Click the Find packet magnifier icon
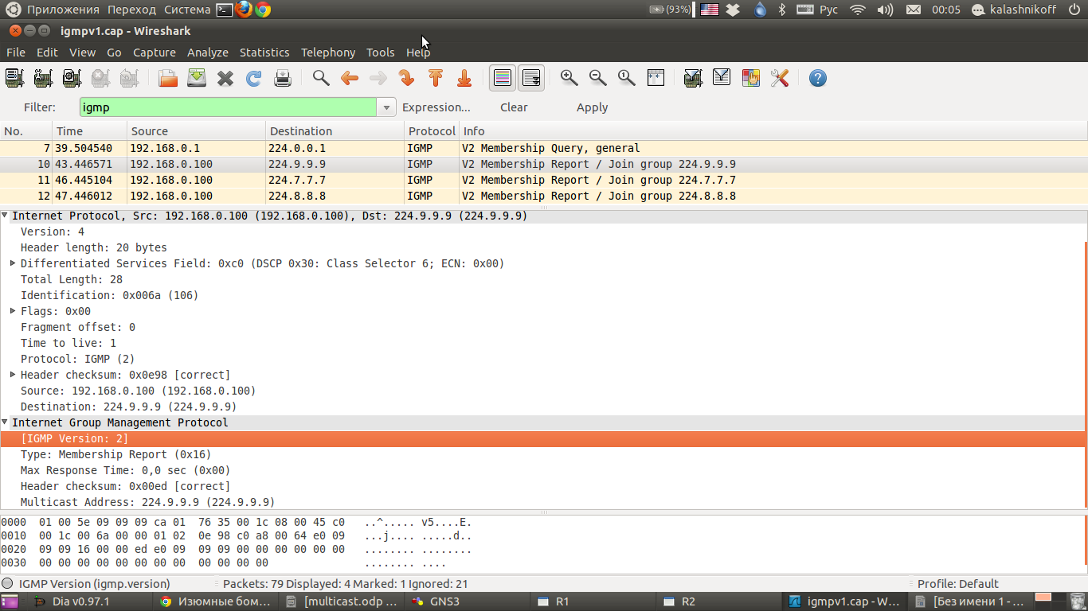 [321, 78]
